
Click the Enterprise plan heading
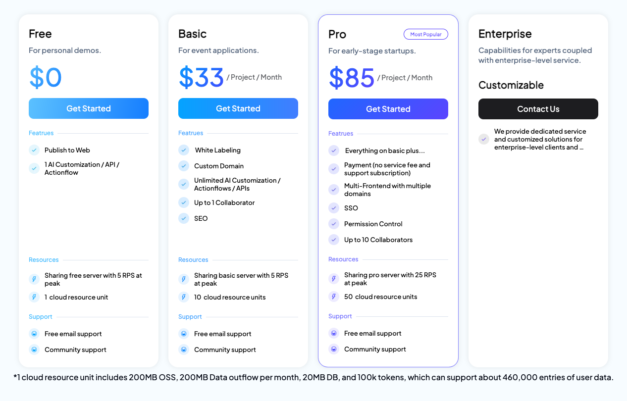click(505, 34)
